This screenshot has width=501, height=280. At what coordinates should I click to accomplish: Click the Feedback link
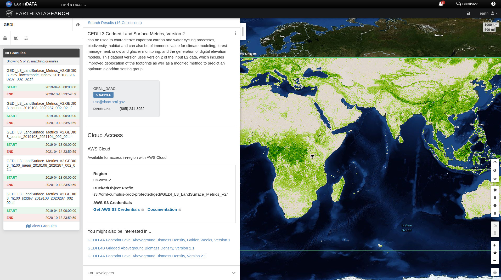point(467,4)
